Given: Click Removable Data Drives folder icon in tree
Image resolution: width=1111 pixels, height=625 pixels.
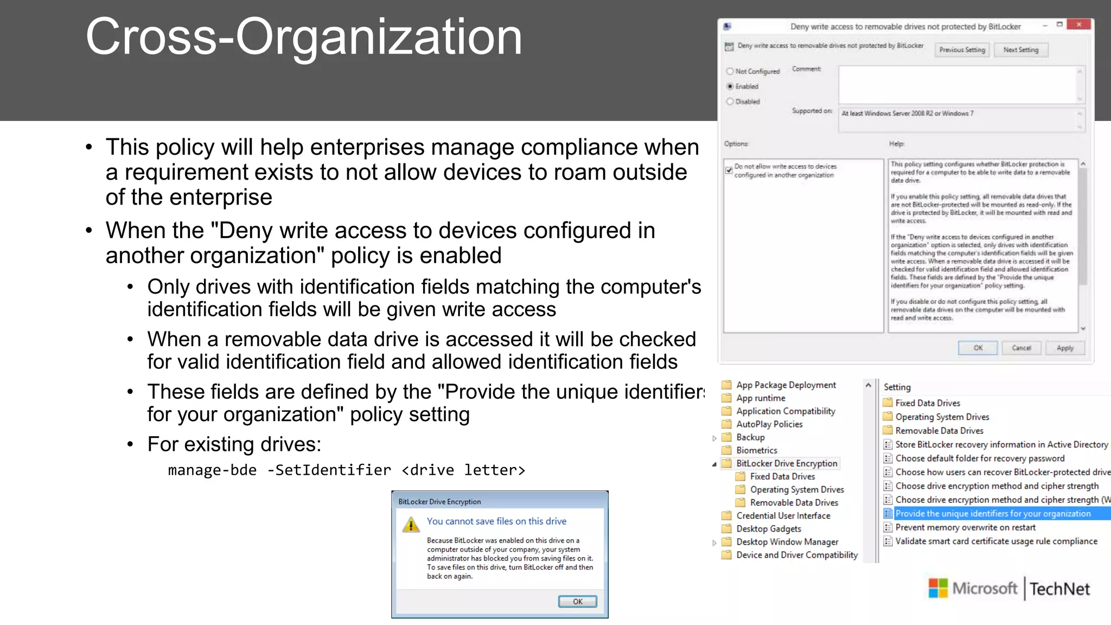Looking at the screenshot, I should 740,502.
